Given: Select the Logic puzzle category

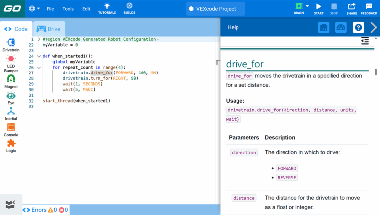Looking at the screenshot, I should [11, 146].
